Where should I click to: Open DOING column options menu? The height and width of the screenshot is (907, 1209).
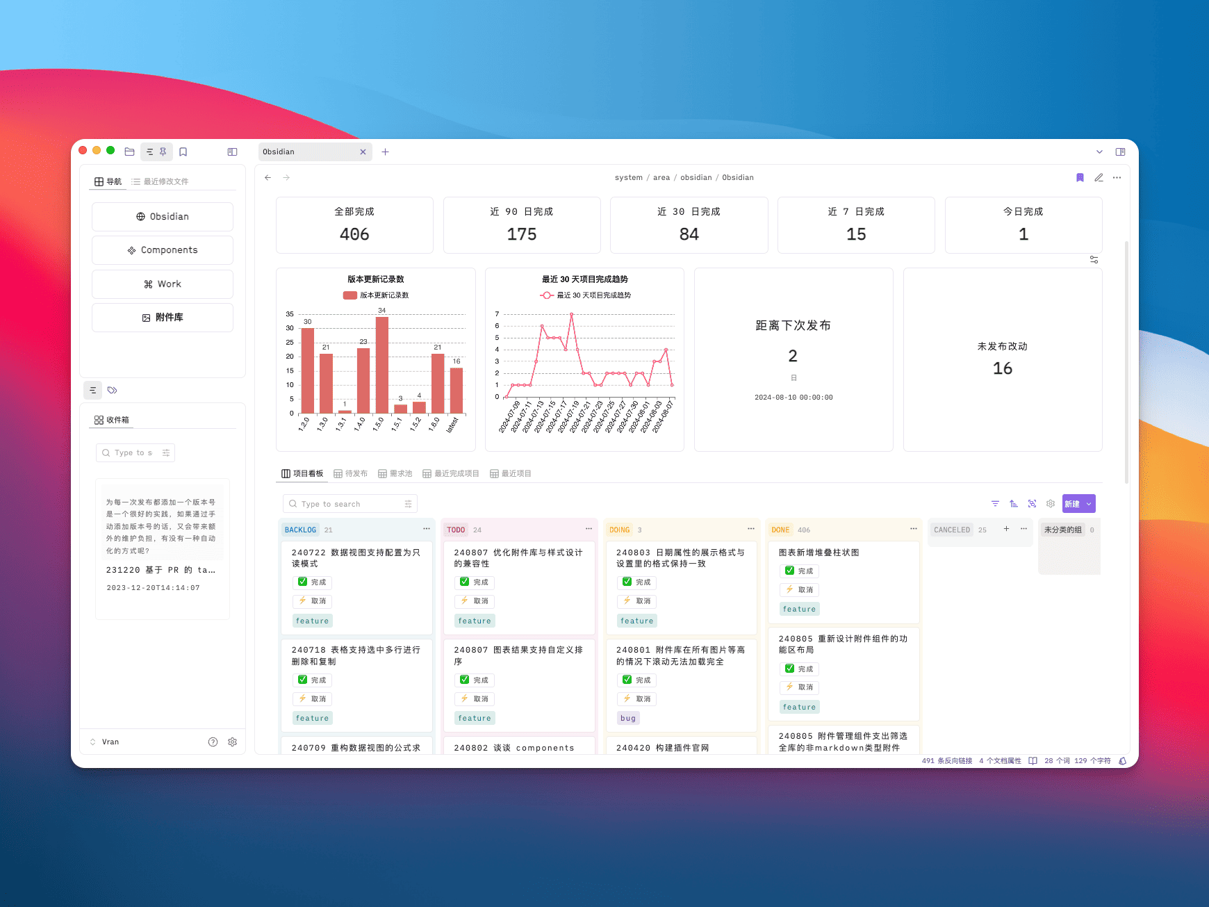pos(750,529)
